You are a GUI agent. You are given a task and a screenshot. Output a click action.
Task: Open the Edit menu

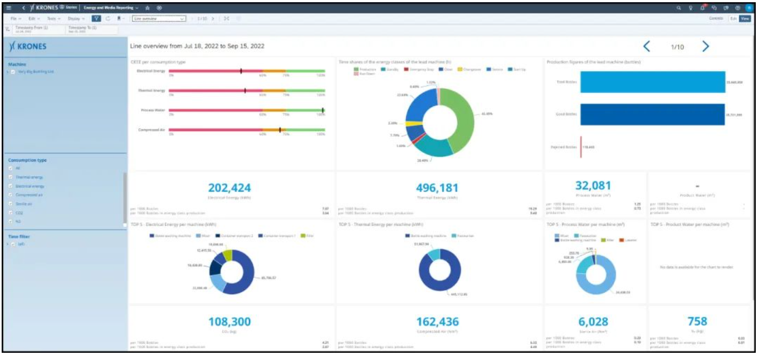coord(34,18)
